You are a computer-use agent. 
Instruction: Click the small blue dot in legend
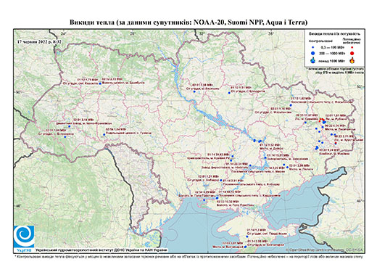coord(313,47)
